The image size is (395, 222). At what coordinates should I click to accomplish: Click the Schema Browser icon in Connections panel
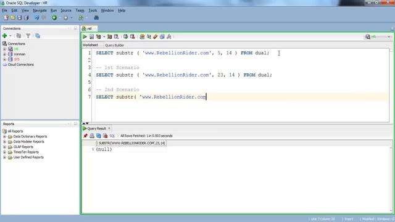coord(38,36)
